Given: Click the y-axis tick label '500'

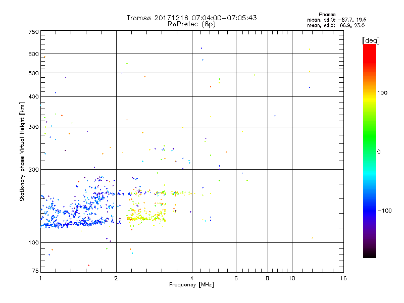Looking at the screenshot, I should click(34, 73).
